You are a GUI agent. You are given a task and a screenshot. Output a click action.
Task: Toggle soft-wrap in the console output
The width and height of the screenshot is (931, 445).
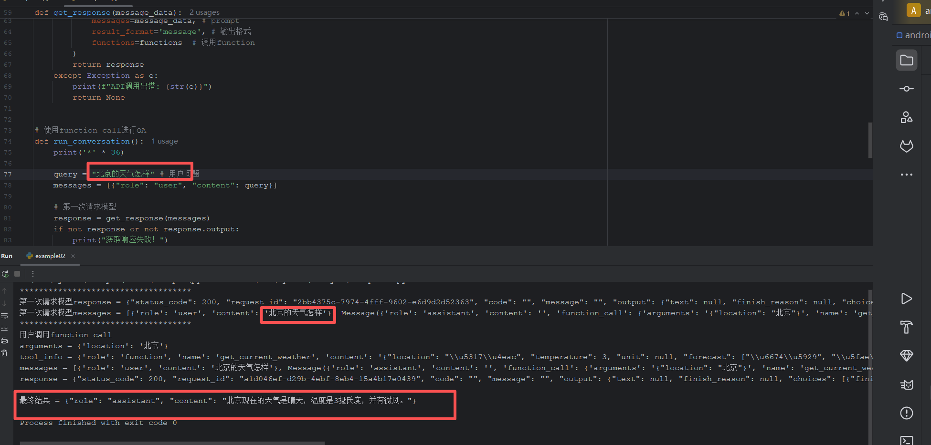(4, 316)
